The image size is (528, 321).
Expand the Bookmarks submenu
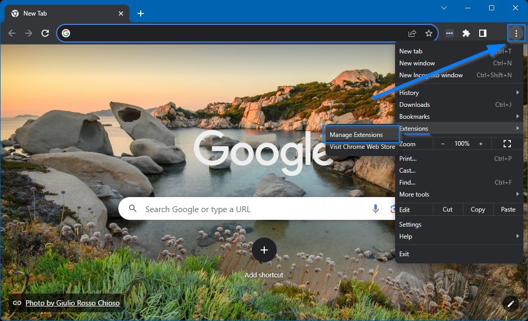(414, 116)
